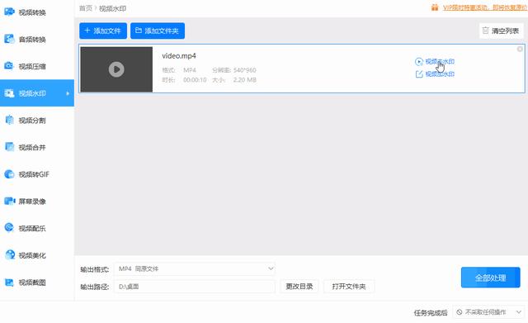Open the 视频美化 sidebar icon
Viewport: 528px width, 323px height.
coord(10,255)
